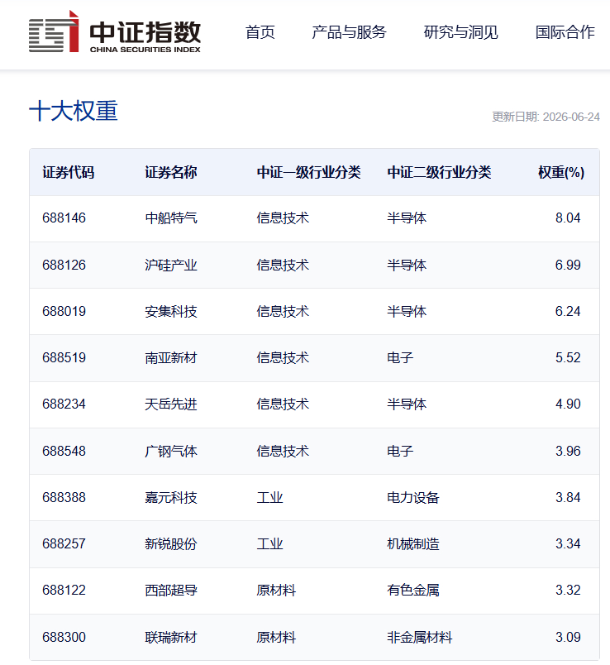Viewport: 610px width, 665px height.
Task: Click the 权重(%) column header
Action: pyautogui.click(x=561, y=173)
